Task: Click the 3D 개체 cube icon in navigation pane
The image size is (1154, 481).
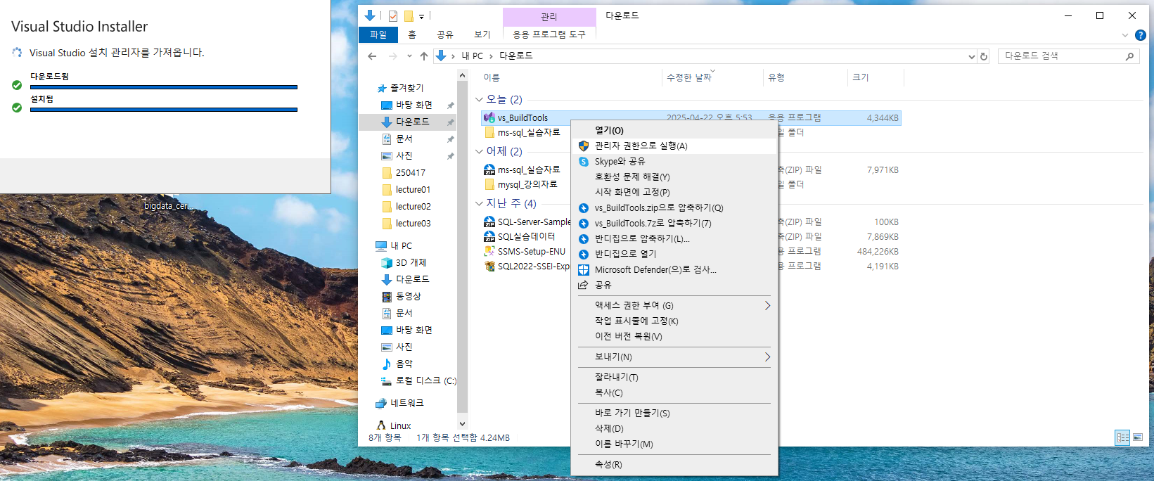Action: point(387,262)
